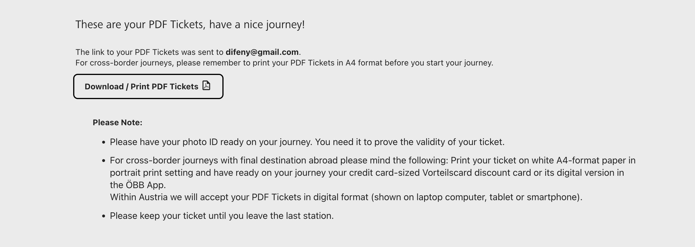
Task: Click the 'Please keep your ticket' sentence
Action: pyautogui.click(x=222, y=216)
